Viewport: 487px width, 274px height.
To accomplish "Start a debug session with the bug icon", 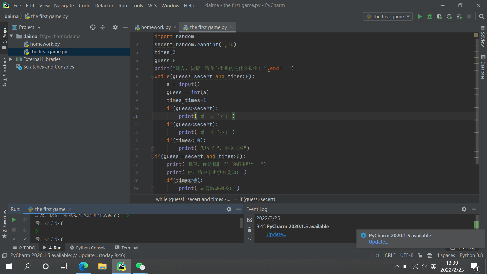I will (429, 16).
